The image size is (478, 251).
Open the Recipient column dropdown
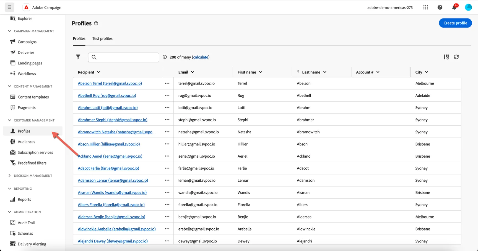pyautogui.click(x=99, y=72)
